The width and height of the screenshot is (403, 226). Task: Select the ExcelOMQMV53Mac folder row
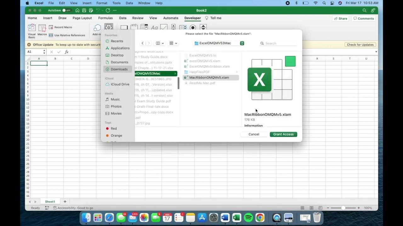[x=156, y=73]
